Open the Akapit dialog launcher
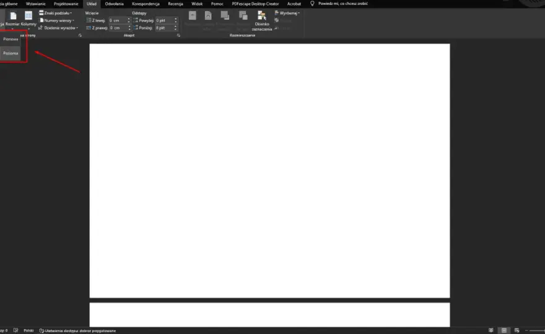The image size is (545, 334). pos(178,35)
